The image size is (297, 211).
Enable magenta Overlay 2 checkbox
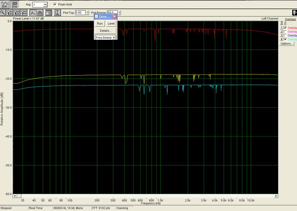coord(285,32)
